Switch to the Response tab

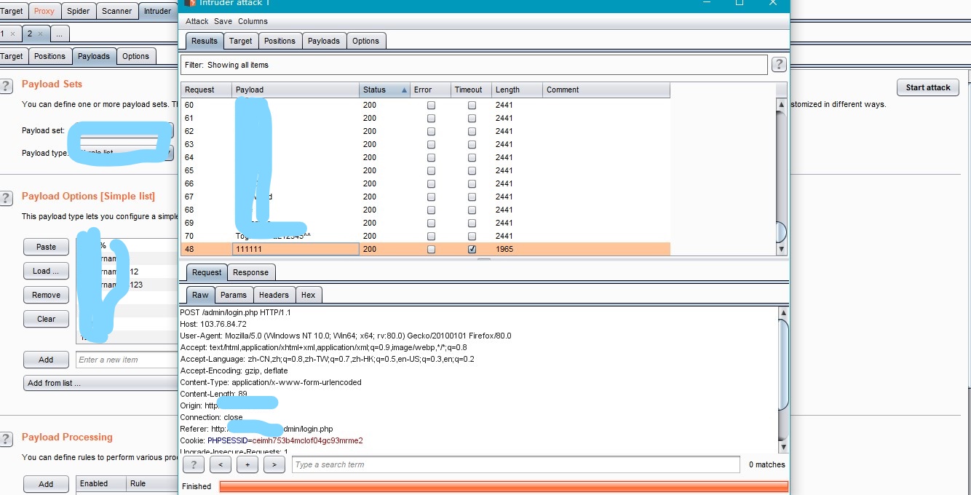click(x=250, y=272)
